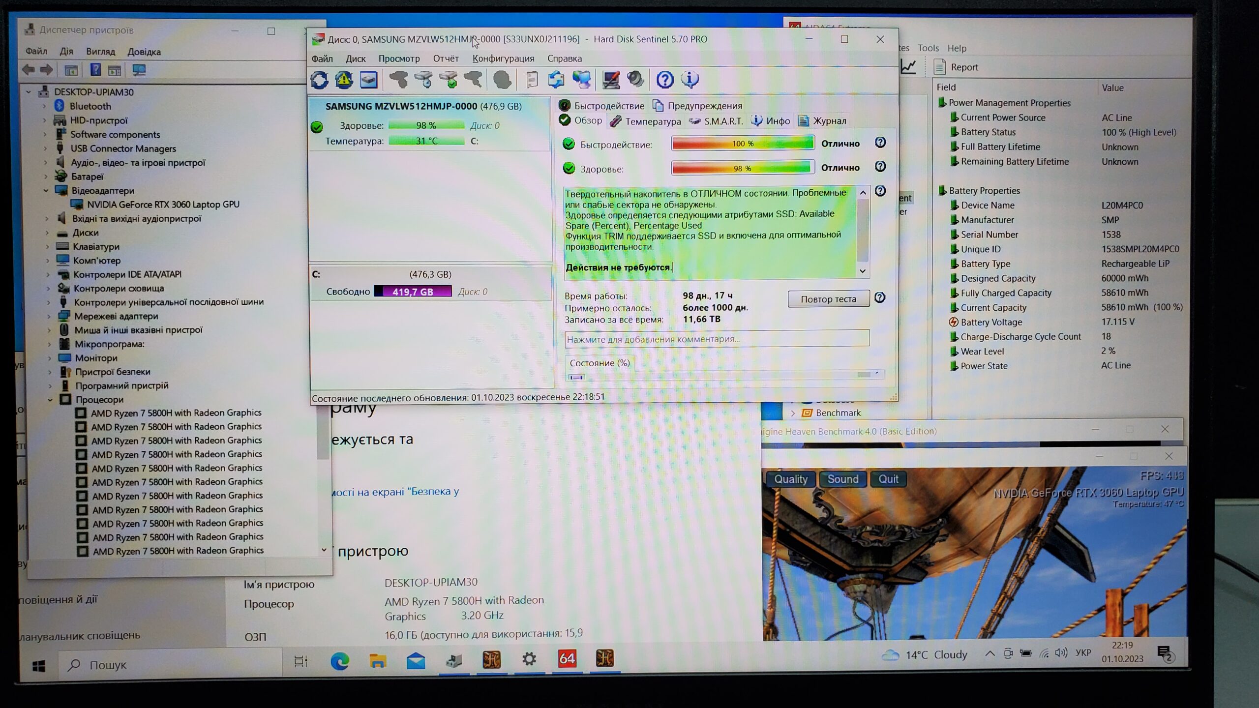
Task: Click the help icon next to Быстродействие bar
Action: (x=880, y=143)
